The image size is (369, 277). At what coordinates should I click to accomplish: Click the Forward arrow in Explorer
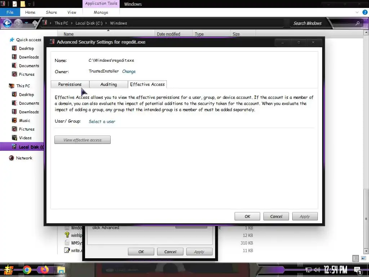coord(18,23)
